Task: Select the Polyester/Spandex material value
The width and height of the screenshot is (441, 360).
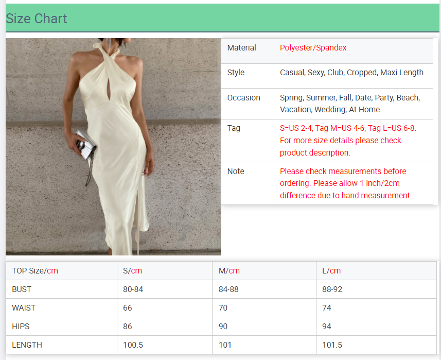Action: [313, 48]
